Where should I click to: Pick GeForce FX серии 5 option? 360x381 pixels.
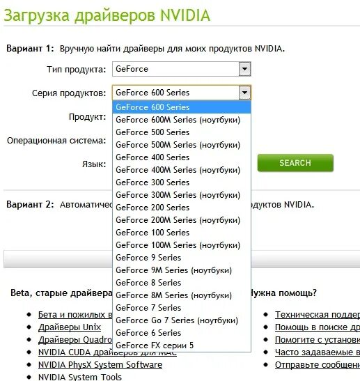(x=182, y=345)
